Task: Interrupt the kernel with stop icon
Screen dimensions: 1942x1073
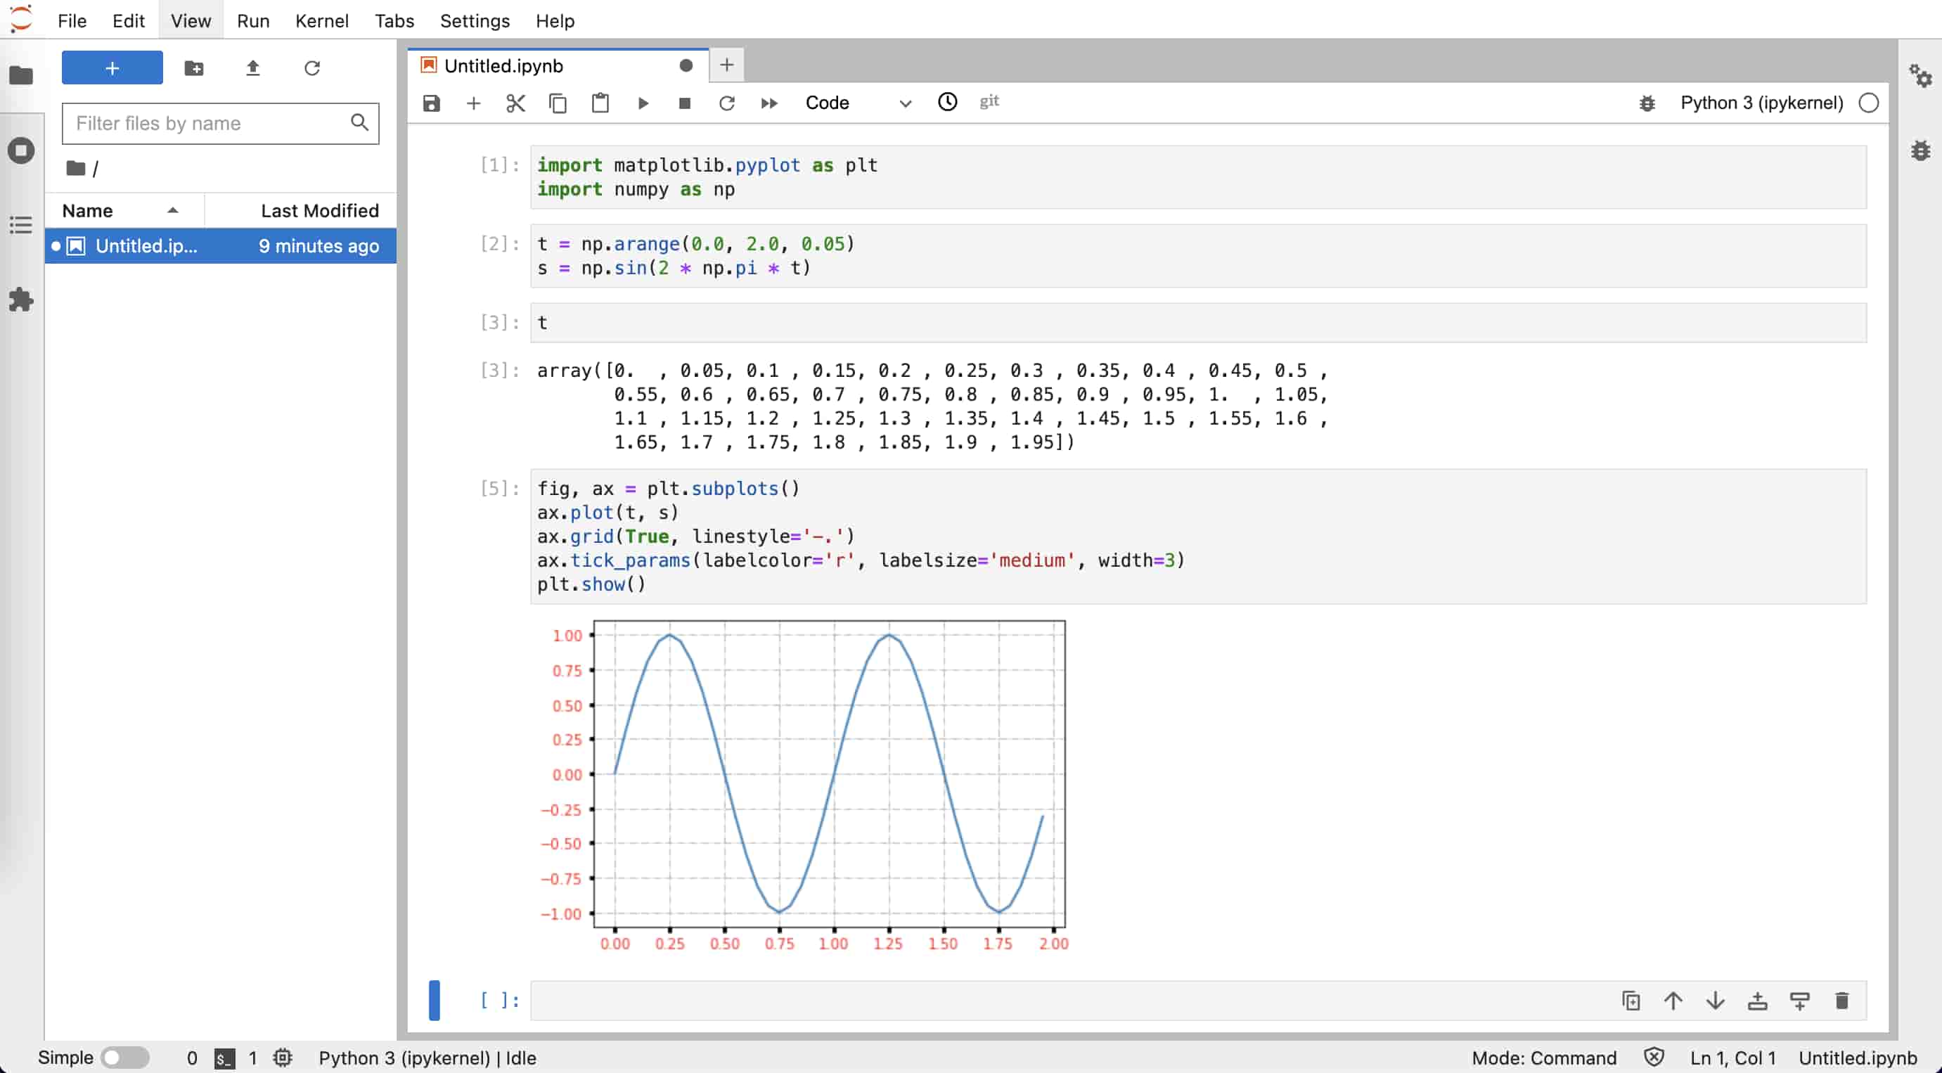Action: click(685, 103)
